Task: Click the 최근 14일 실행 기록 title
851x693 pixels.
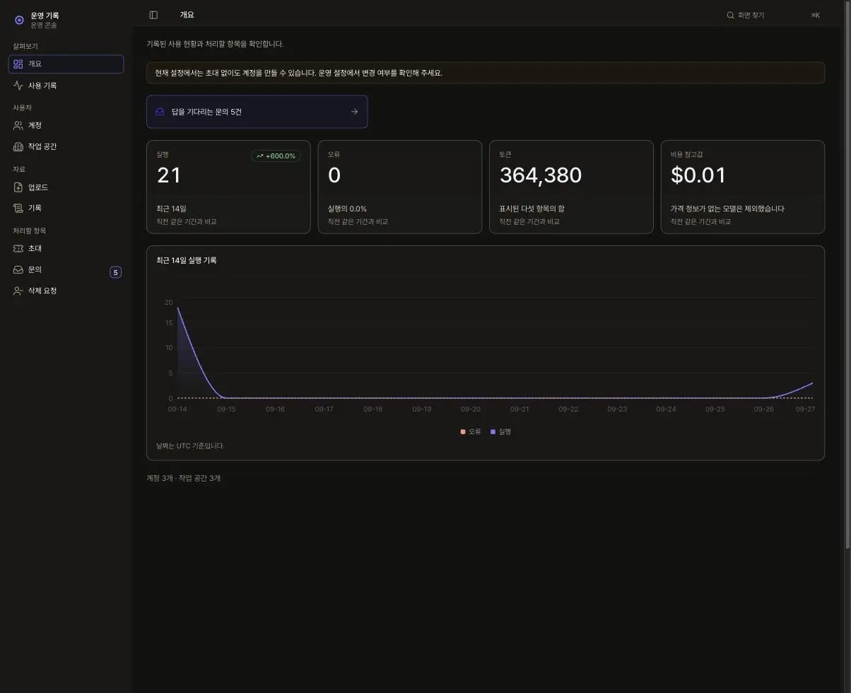Action: coord(187,260)
